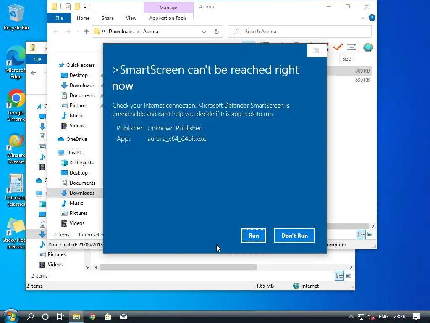Click File Explorer on the taskbar
Viewport: 430px width, 323px height.
76,317
